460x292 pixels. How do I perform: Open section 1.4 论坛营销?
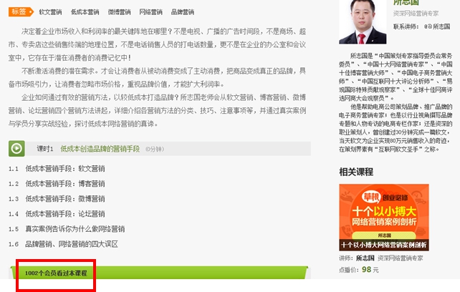(x=57, y=214)
